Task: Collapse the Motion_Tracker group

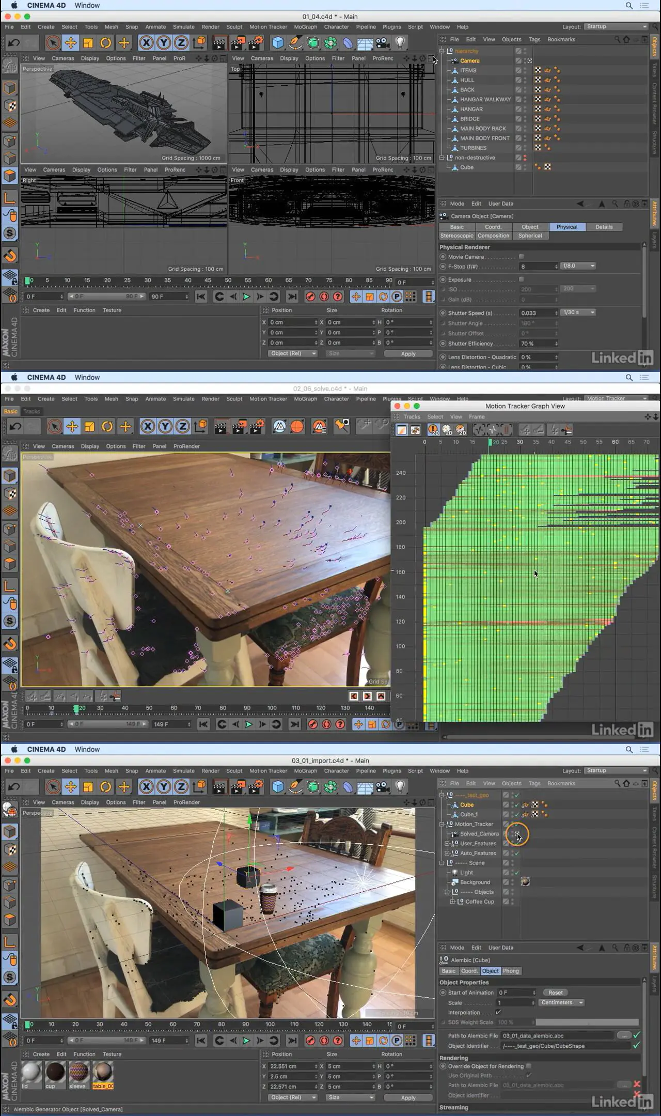Action: point(442,824)
